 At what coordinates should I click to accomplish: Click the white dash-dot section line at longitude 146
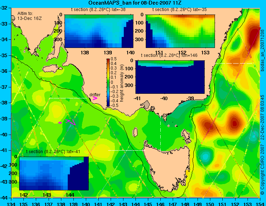(160, 131)
